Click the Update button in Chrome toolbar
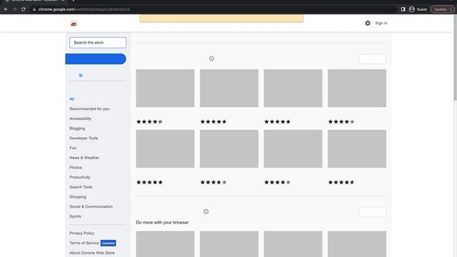 (442, 9)
